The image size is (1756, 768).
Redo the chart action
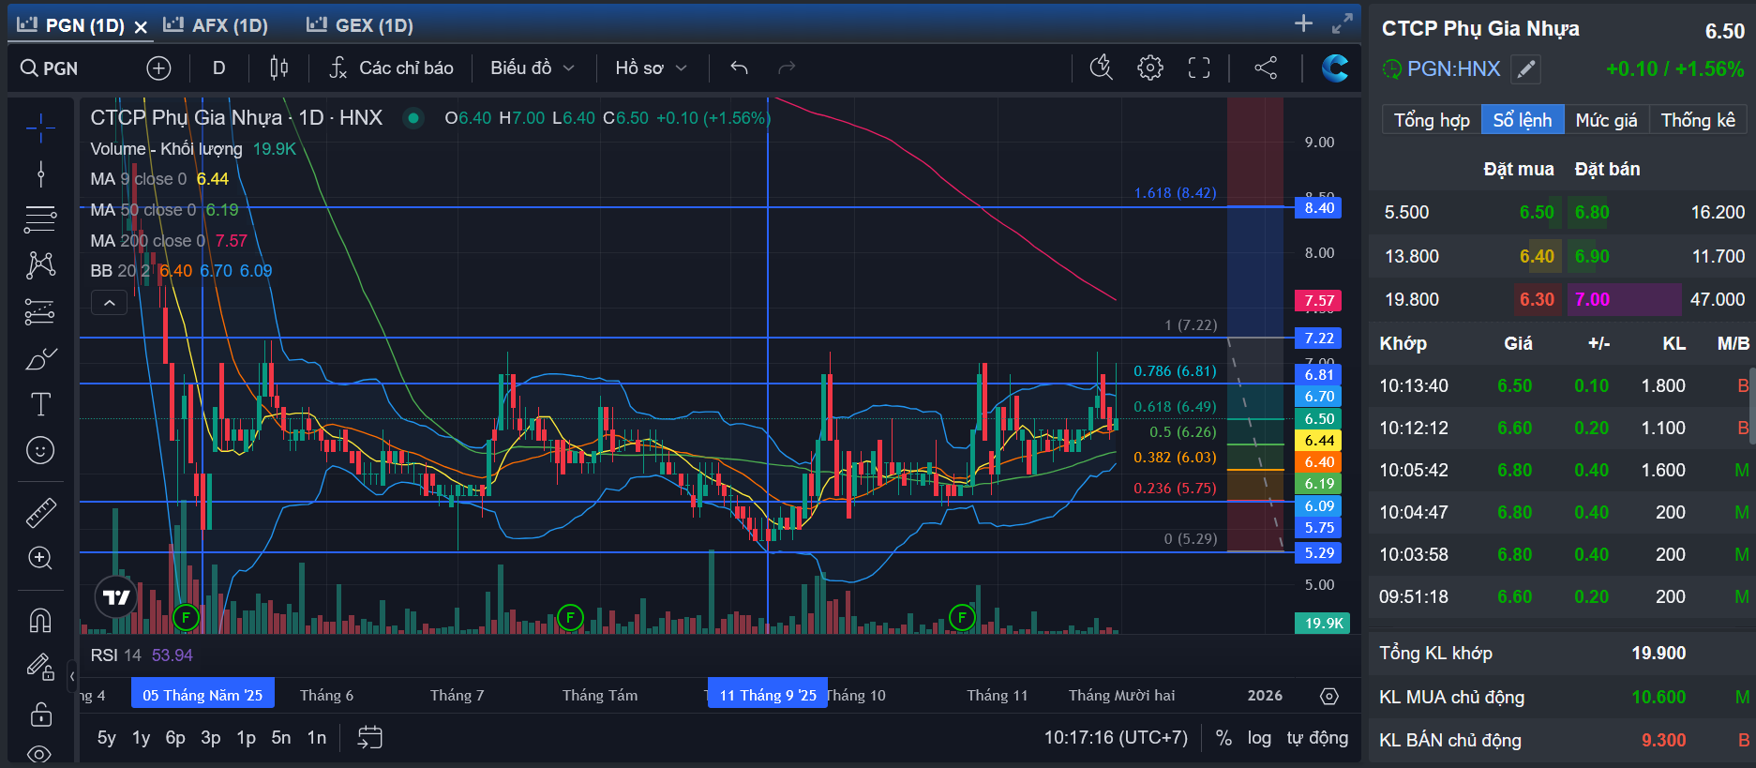point(787,68)
